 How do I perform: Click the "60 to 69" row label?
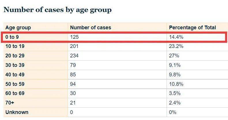coord(15,94)
